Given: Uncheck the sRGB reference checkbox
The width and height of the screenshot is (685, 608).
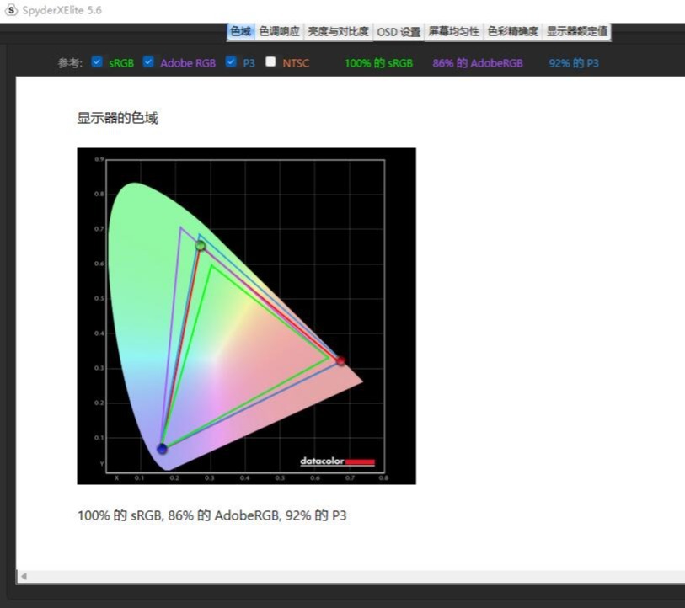Looking at the screenshot, I should 97,62.
